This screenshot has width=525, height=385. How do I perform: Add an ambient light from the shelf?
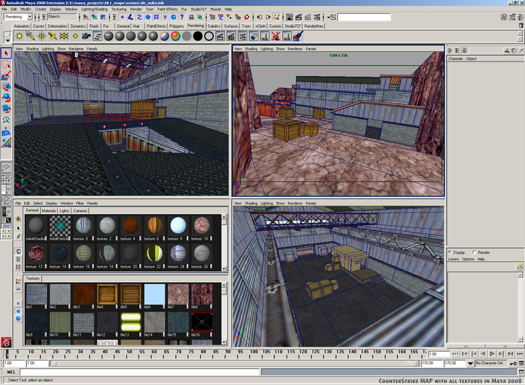(19, 36)
